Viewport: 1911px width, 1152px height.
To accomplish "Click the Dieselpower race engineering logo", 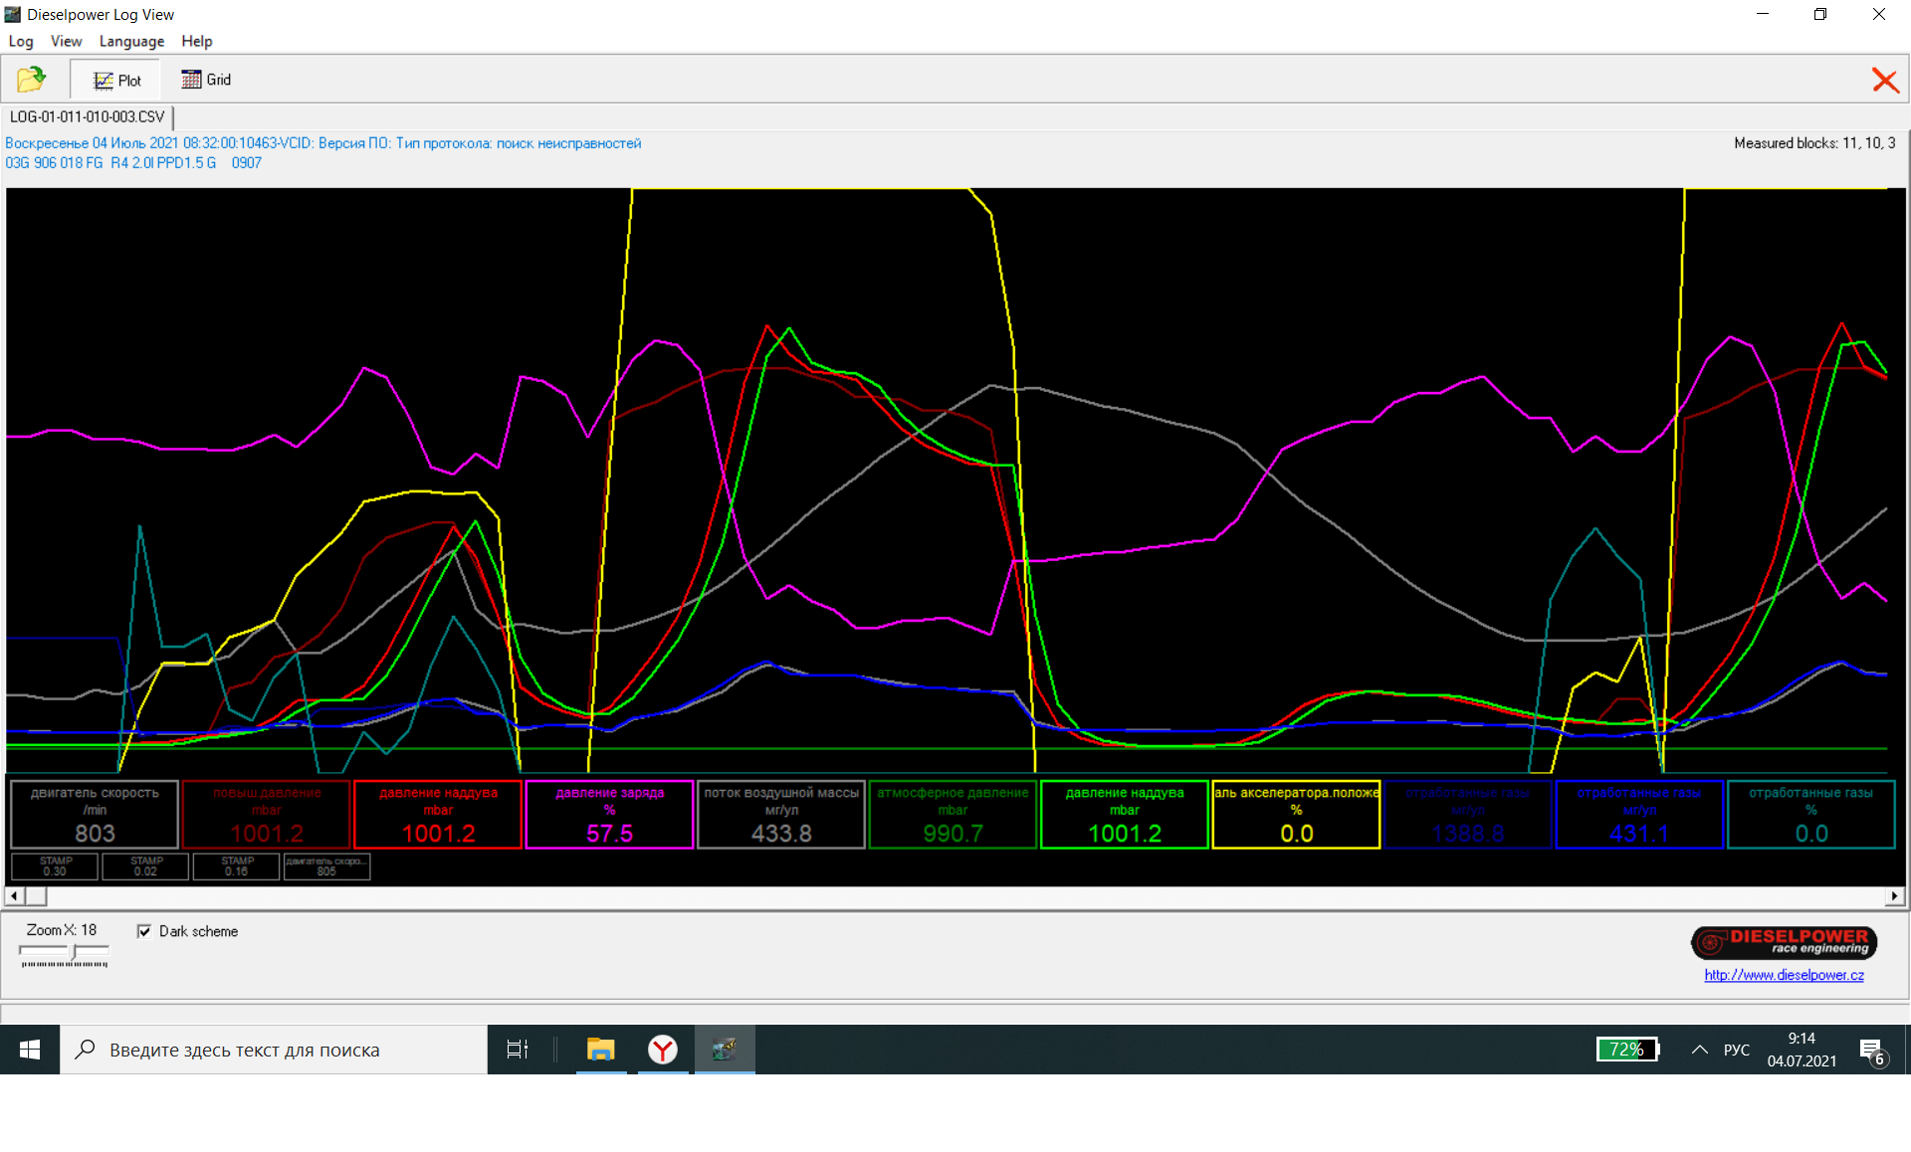I will [x=1784, y=941].
